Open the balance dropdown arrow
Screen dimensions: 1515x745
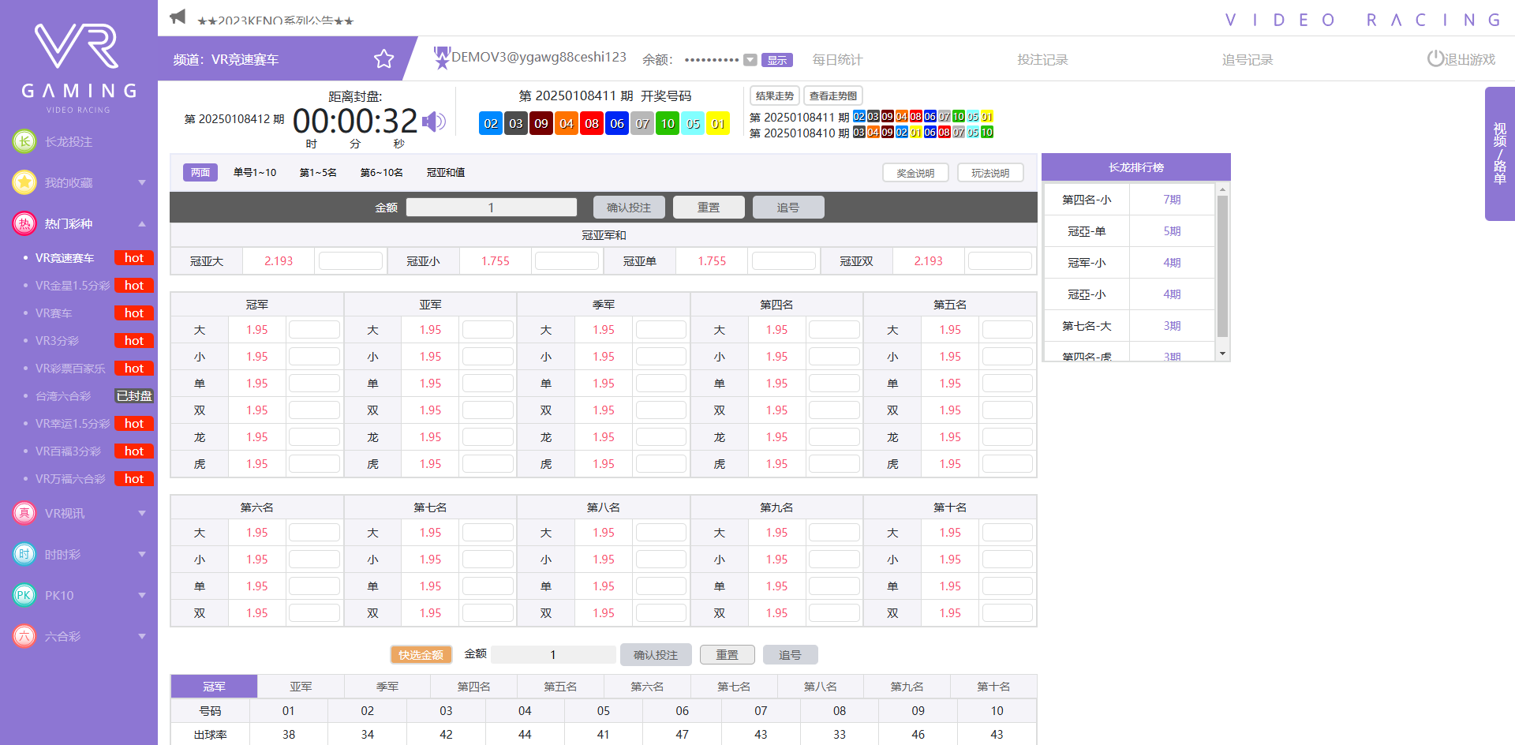click(x=750, y=60)
